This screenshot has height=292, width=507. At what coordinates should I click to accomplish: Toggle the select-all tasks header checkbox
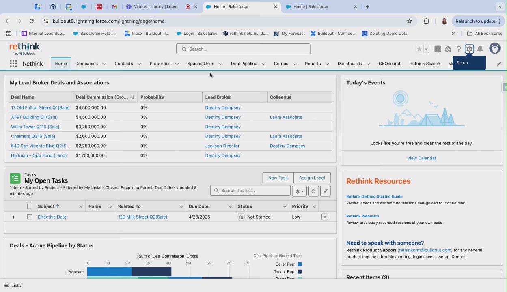(30, 206)
